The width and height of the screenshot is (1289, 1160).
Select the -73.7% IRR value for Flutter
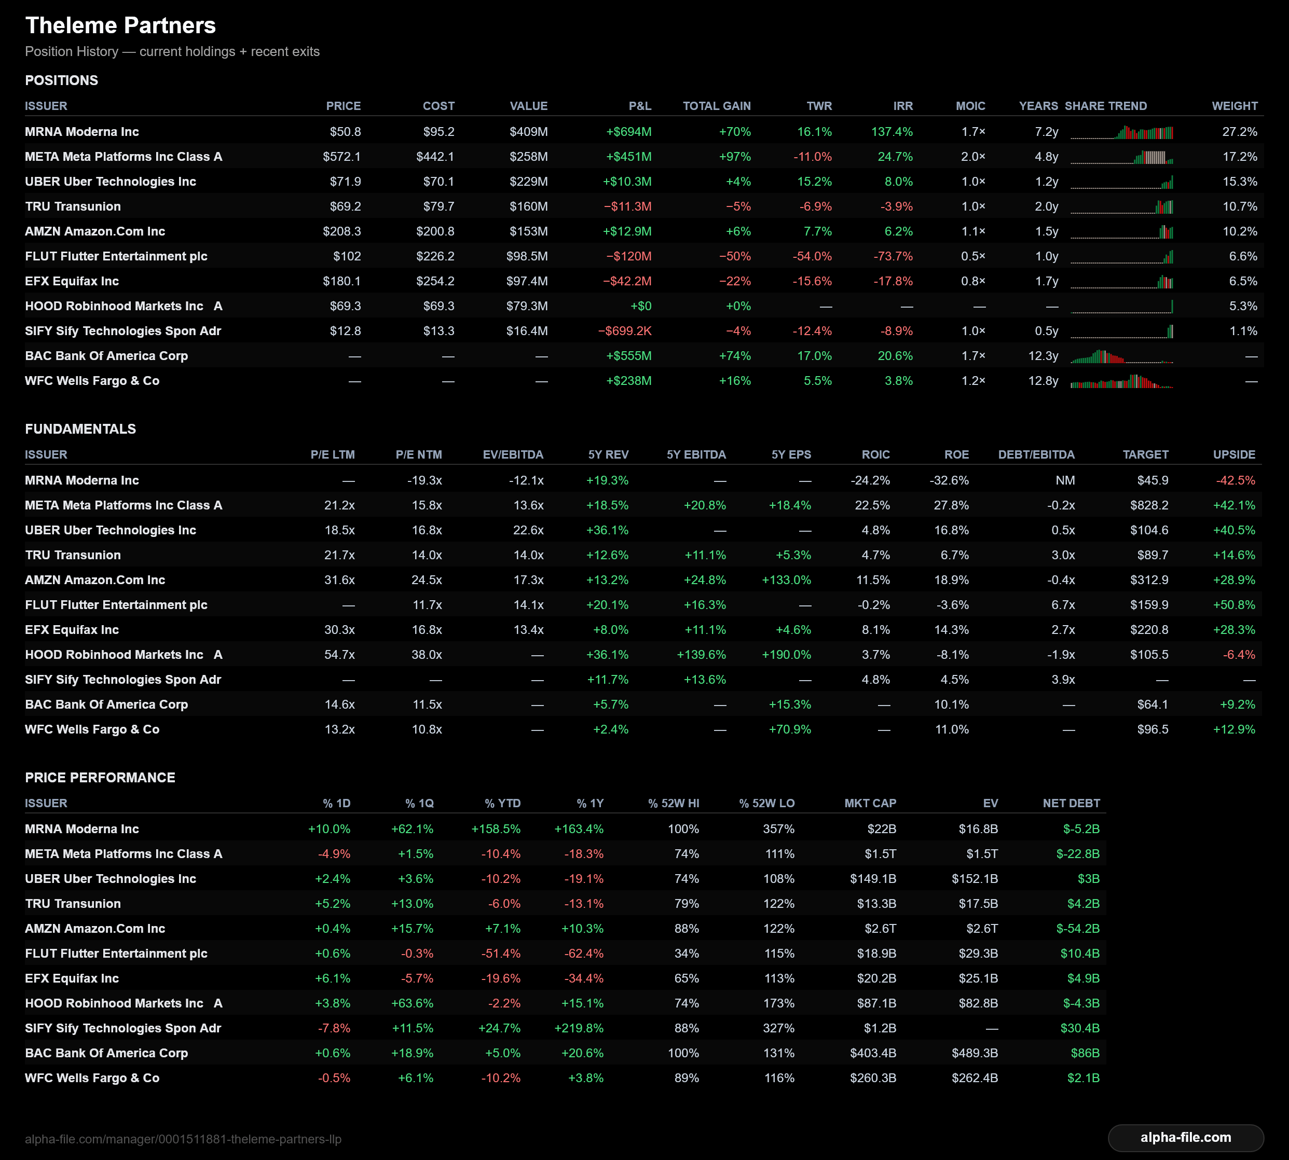[893, 256]
